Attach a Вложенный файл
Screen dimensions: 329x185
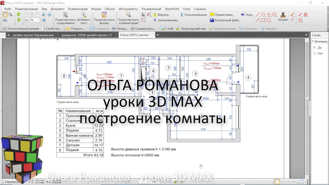225,20
